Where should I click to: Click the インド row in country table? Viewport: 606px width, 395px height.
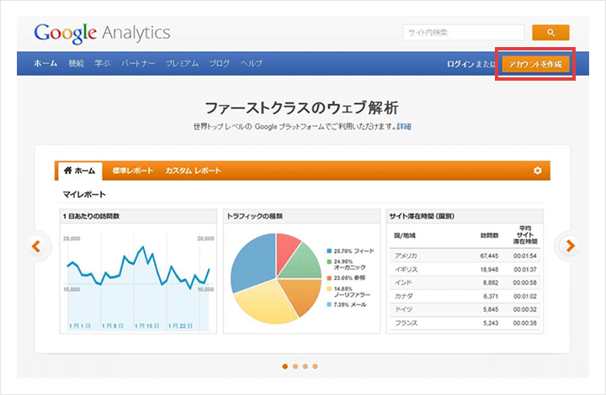pyautogui.click(x=465, y=282)
